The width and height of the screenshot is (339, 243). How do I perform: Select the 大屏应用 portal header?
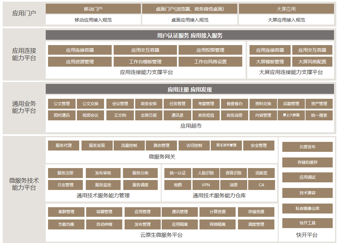click(286, 9)
